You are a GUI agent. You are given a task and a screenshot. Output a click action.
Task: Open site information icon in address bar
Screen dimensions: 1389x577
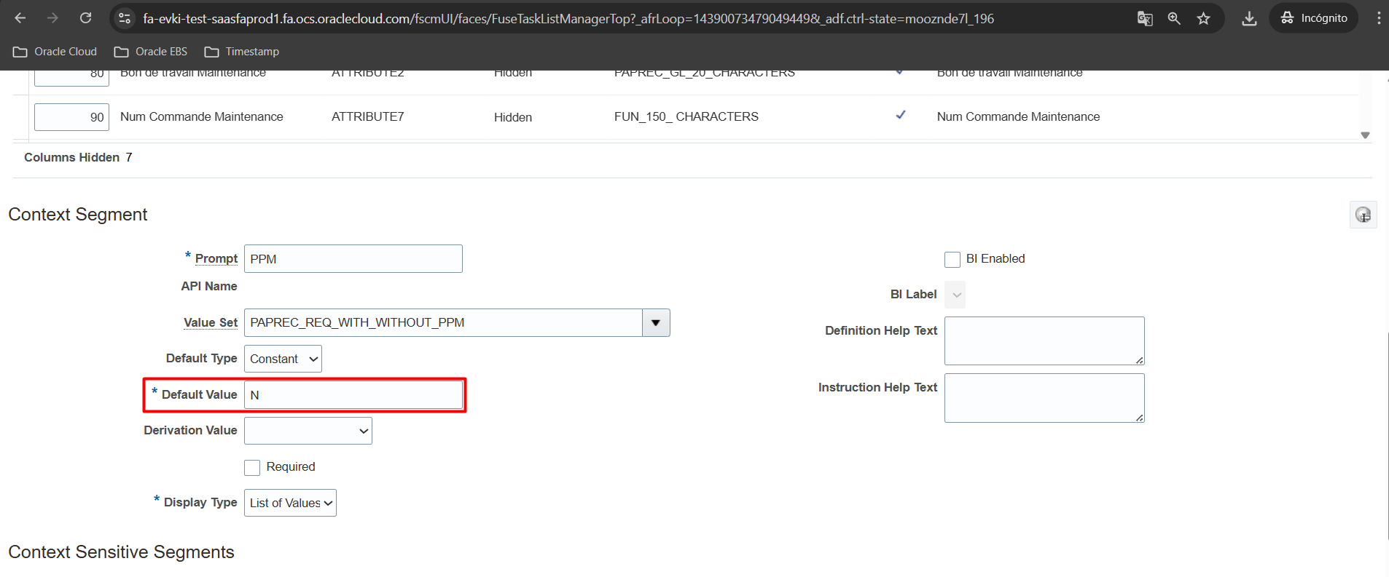click(125, 18)
